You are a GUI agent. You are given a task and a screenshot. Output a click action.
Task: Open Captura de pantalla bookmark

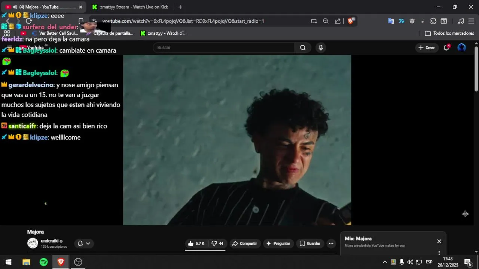[110, 33]
